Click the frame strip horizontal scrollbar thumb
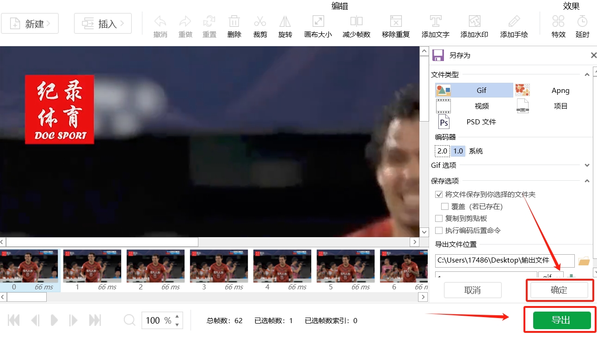 [x=27, y=297]
